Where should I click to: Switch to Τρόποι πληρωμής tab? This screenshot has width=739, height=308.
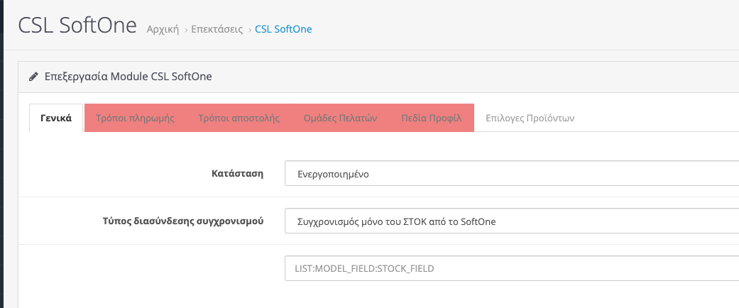coord(136,119)
